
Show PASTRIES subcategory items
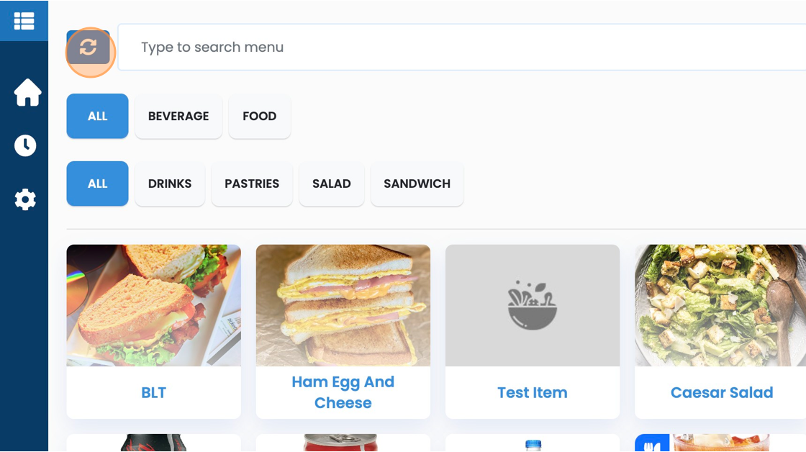pyautogui.click(x=252, y=184)
